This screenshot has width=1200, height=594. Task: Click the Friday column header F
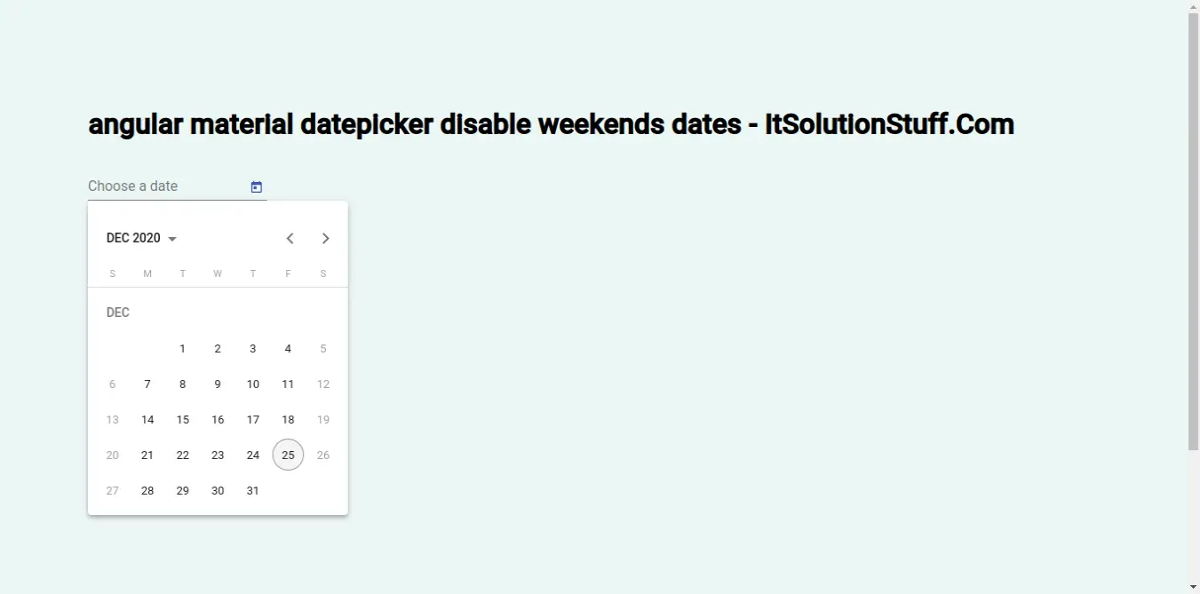click(x=288, y=273)
